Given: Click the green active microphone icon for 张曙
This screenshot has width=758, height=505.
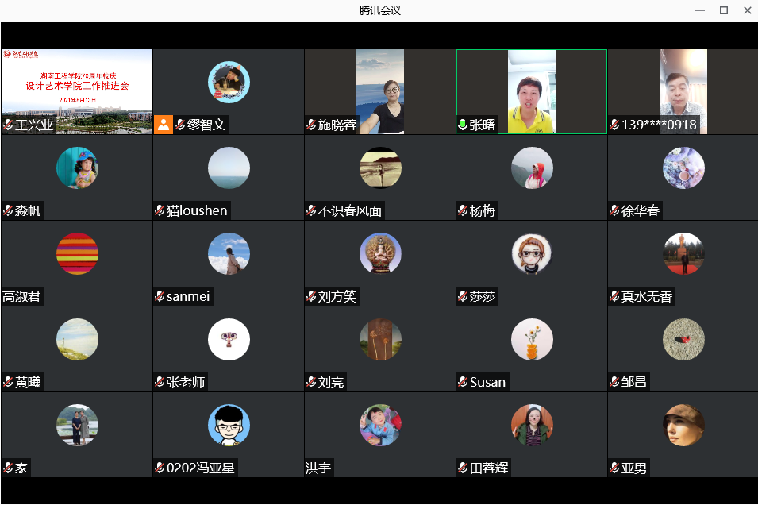Looking at the screenshot, I should pyautogui.click(x=463, y=125).
